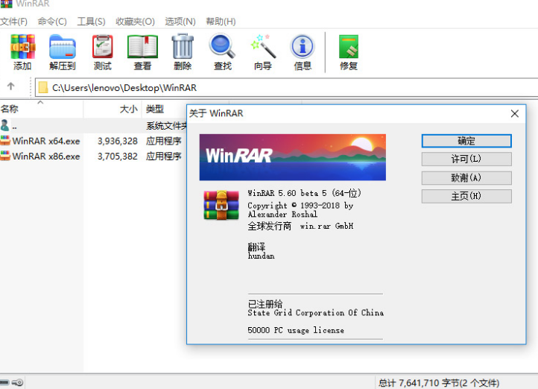Open the 文件(F) menu

tap(14, 22)
